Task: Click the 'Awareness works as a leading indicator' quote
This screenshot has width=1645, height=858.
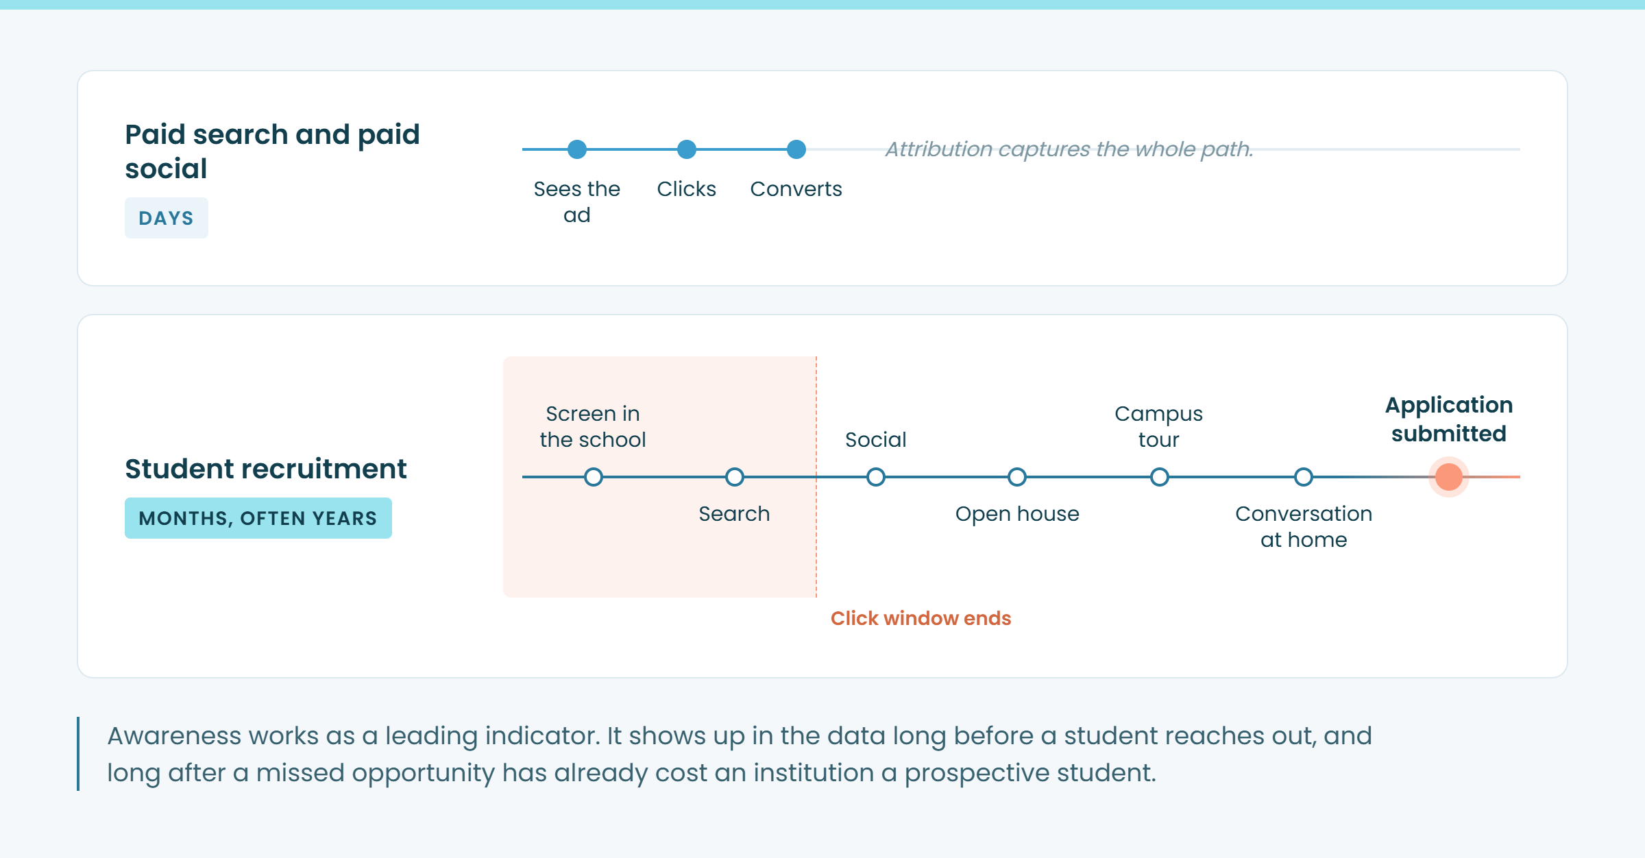Action: pos(740,754)
